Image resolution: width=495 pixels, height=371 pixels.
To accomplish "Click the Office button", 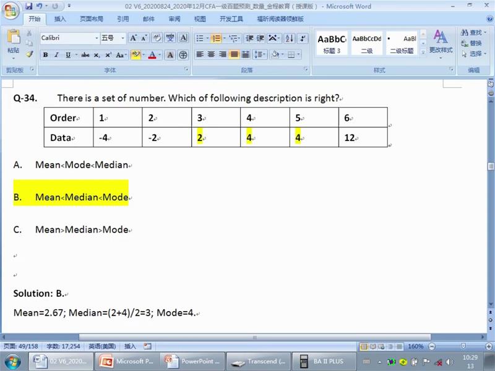I will pyautogui.click(x=11, y=11).
